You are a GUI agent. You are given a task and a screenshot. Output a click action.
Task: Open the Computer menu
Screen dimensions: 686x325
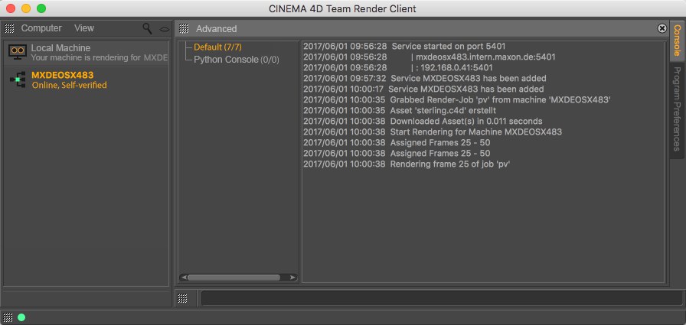(x=41, y=28)
